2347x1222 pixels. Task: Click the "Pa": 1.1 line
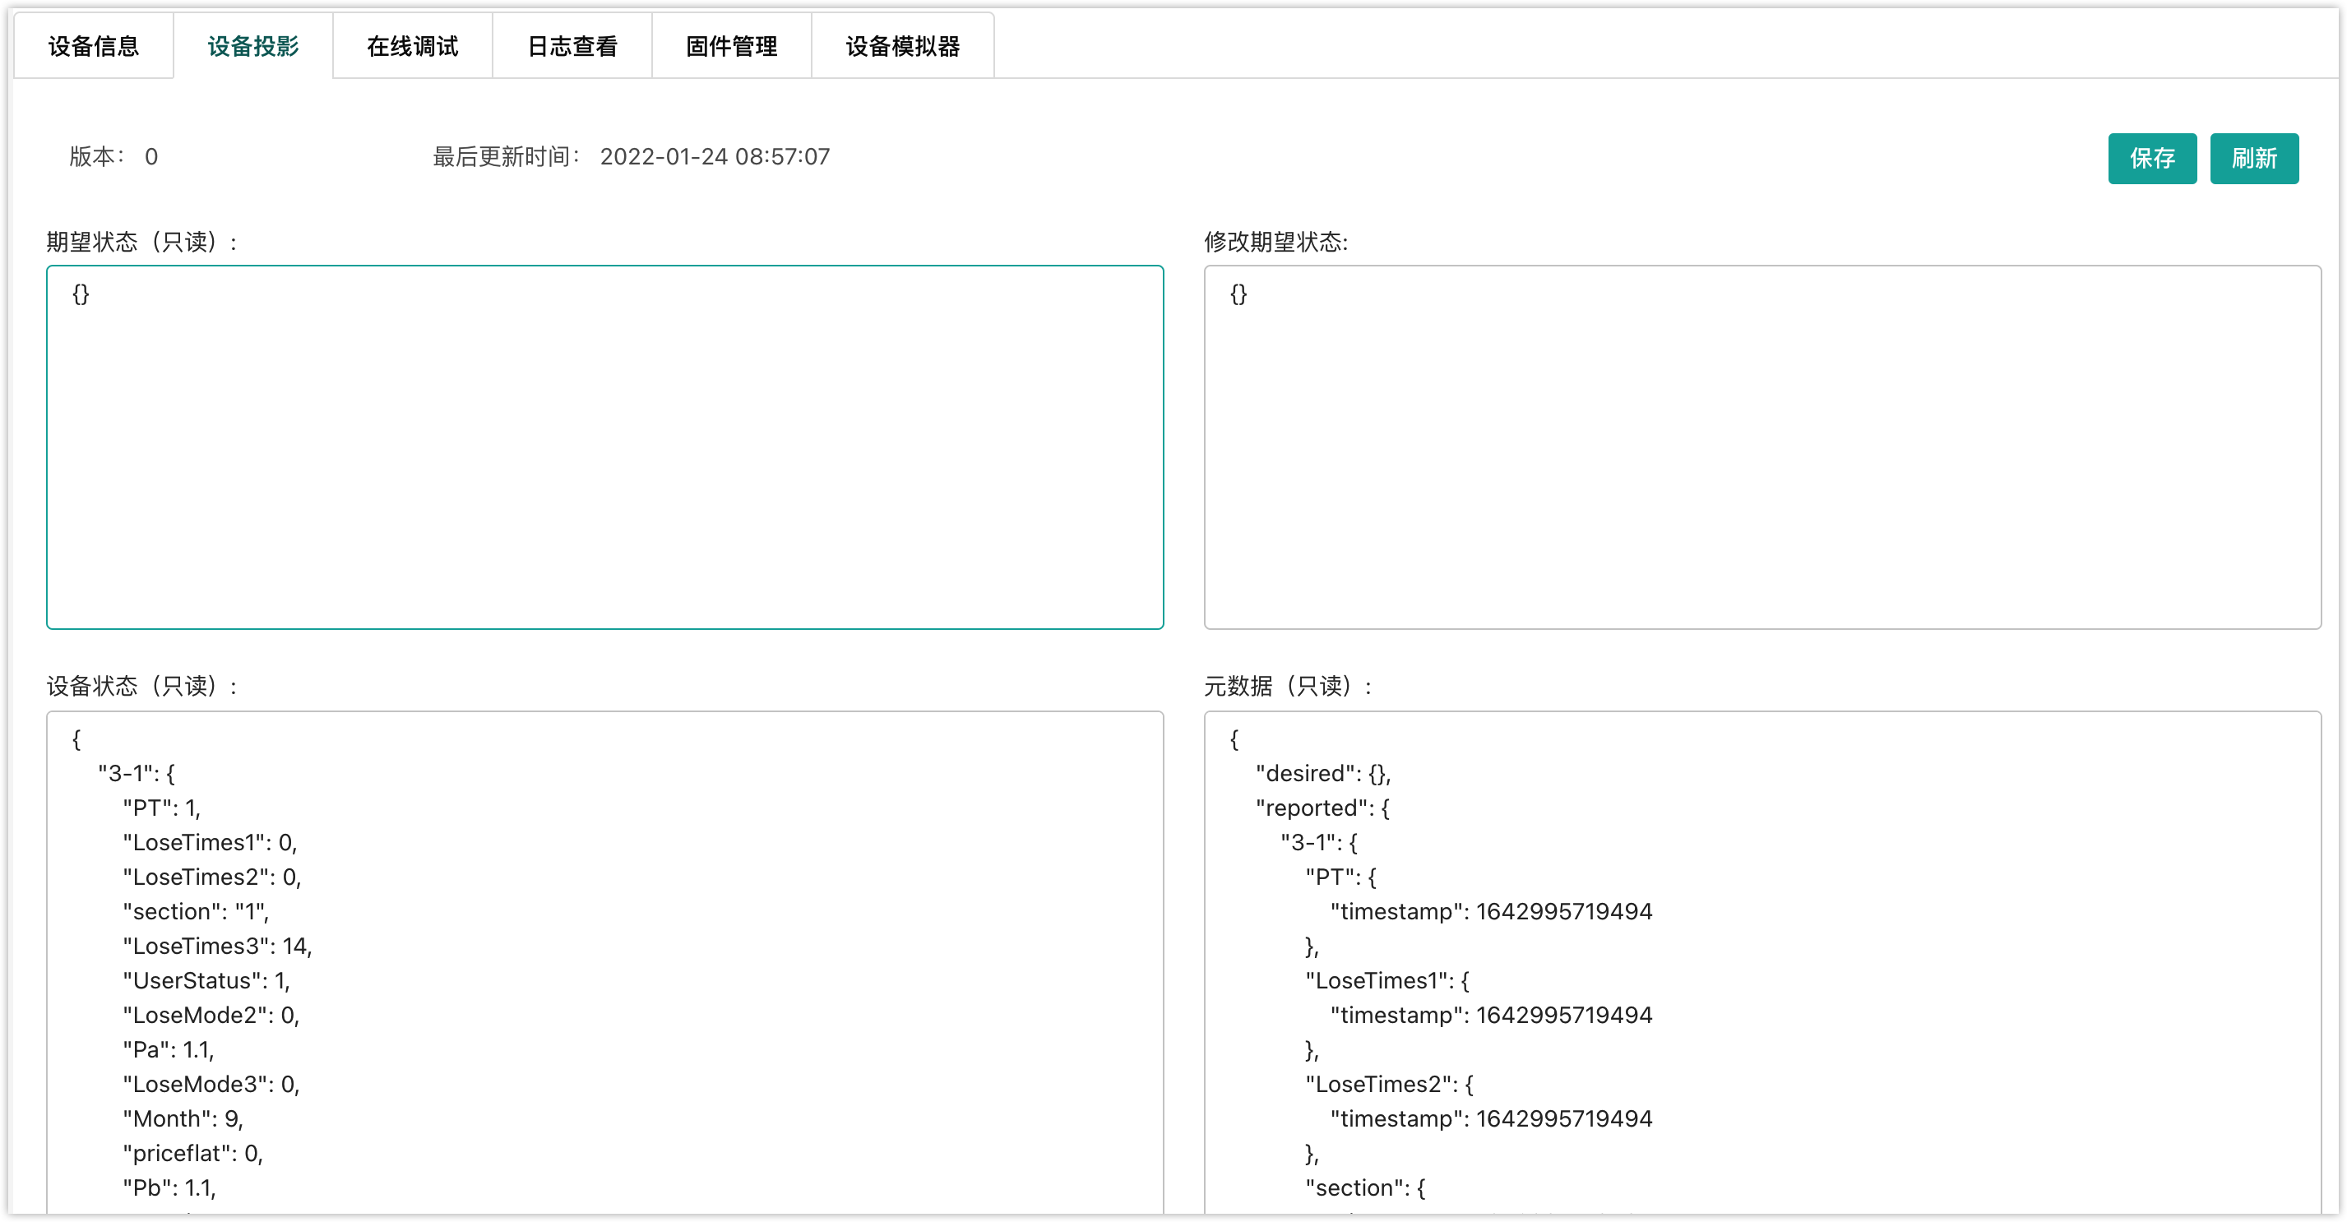coord(169,1050)
